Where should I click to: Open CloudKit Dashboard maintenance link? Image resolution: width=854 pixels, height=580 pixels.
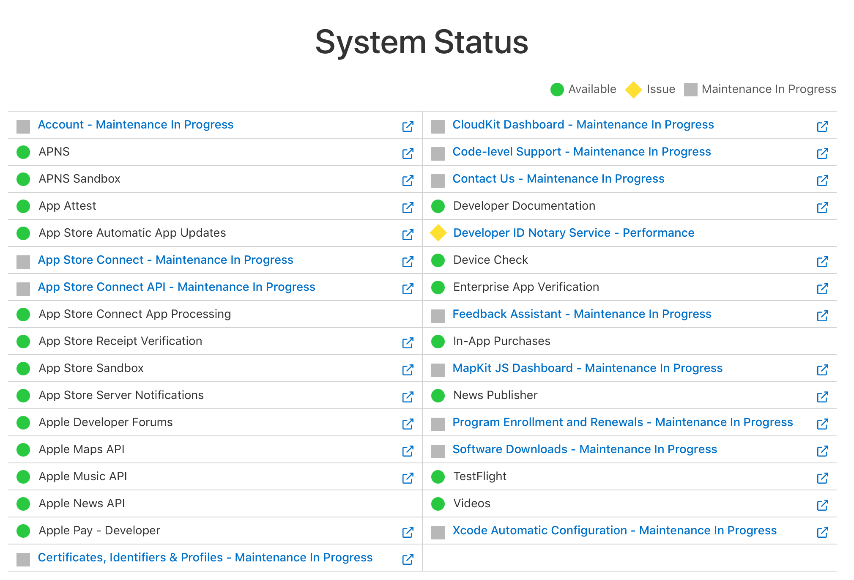[583, 125]
